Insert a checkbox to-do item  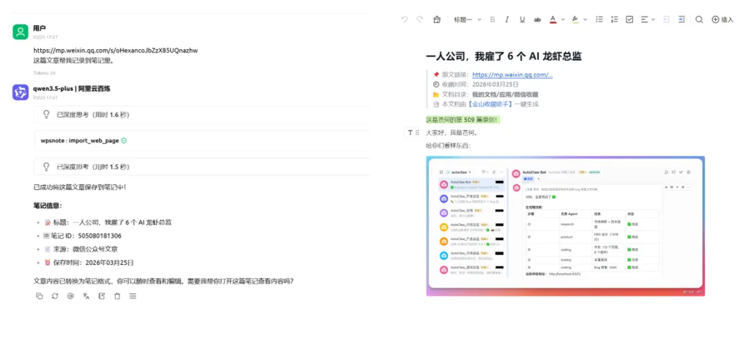629,19
